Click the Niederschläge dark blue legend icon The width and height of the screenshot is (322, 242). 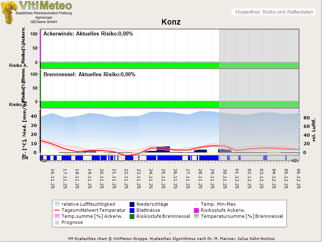pos(132,204)
